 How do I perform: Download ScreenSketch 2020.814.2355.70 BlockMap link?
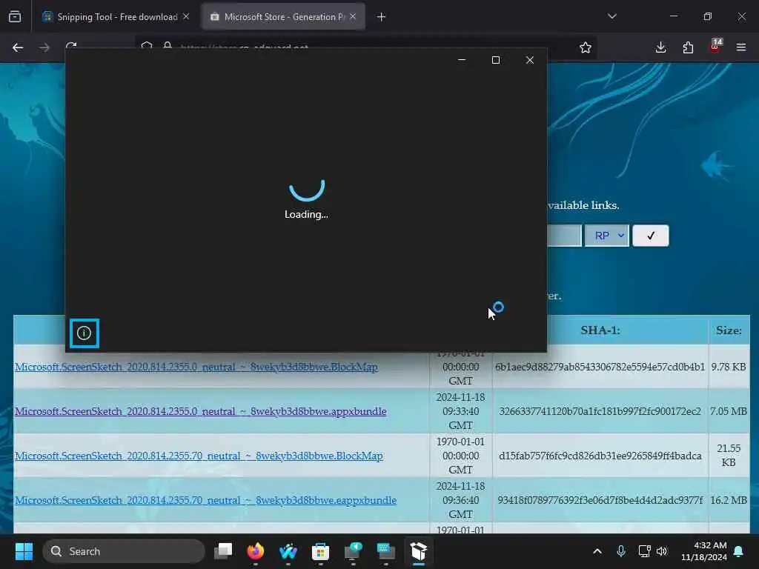pyautogui.click(x=199, y=456)
